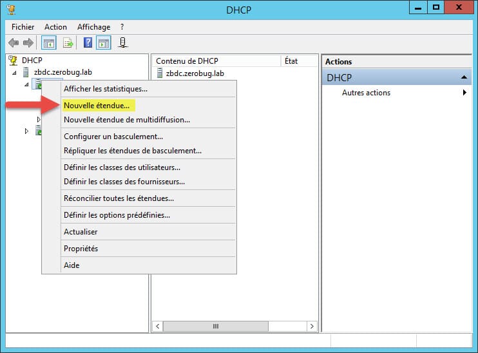
Task: Click Actualiser in the context menu
Action: click(81, 232)
